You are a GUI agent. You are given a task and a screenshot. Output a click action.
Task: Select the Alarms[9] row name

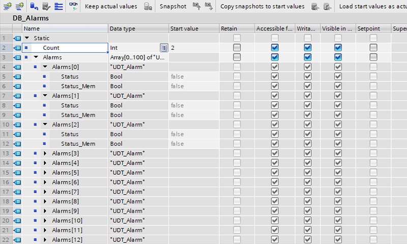pyautogui.click(x=66, y=211)
